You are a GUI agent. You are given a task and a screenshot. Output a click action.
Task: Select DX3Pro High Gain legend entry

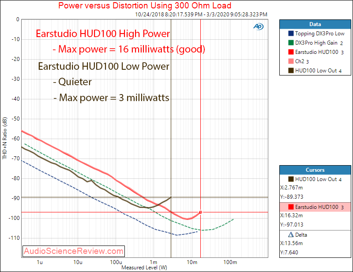pos(315,42)
